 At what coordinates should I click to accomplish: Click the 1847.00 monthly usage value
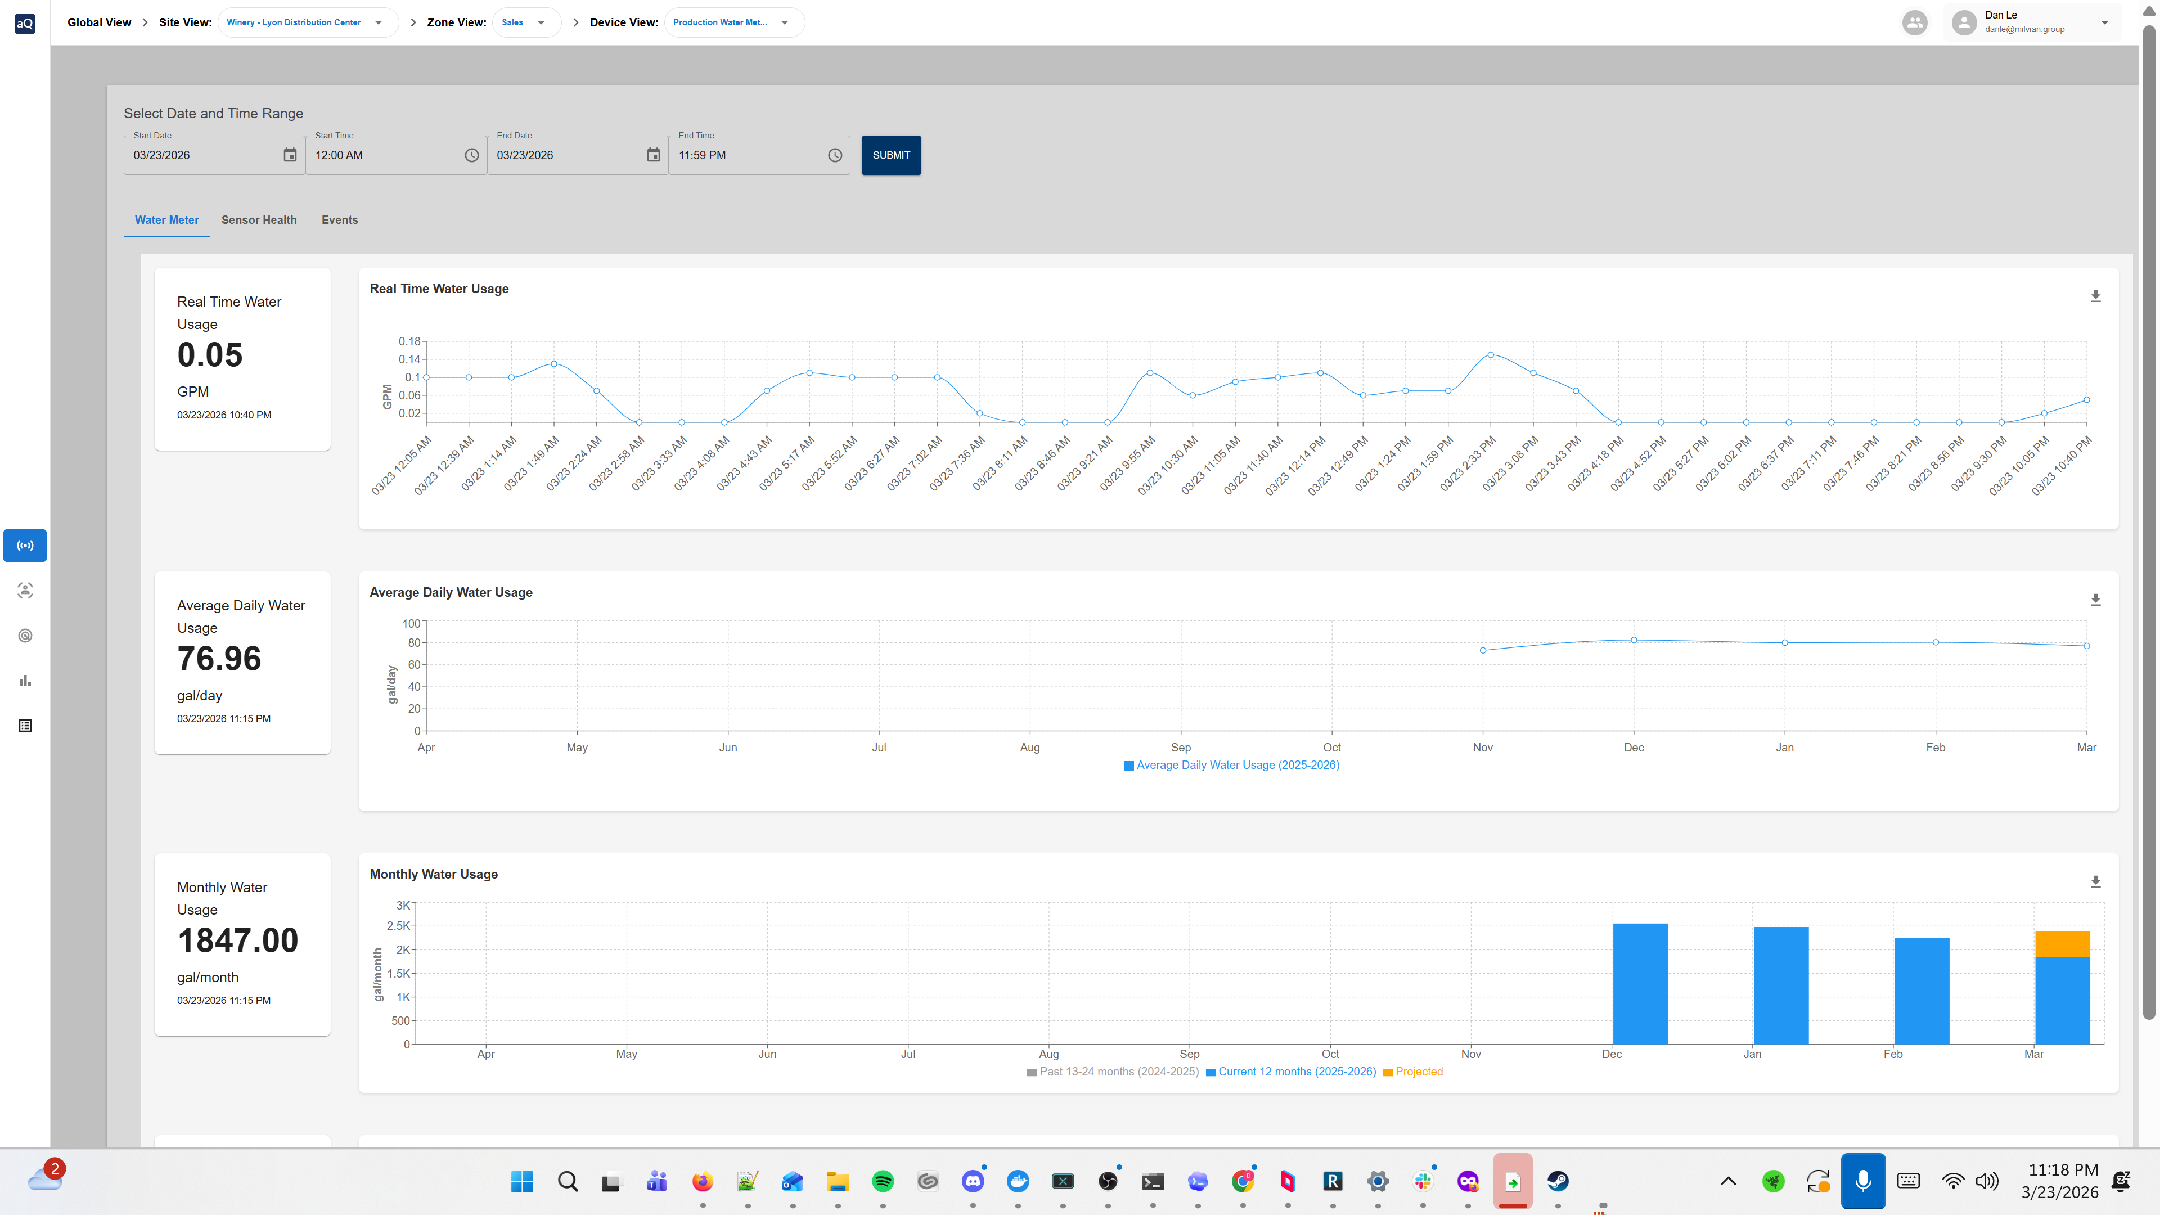tap(237, 941)
